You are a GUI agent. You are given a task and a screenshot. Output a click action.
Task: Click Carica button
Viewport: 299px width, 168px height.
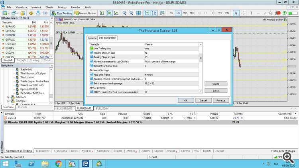[x=216, y=84]
